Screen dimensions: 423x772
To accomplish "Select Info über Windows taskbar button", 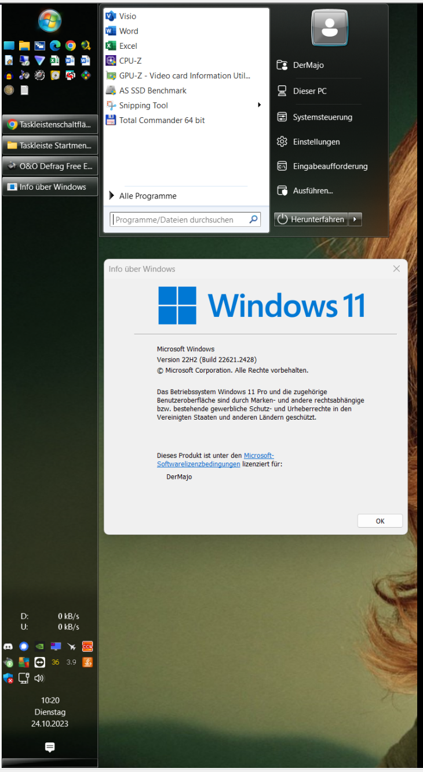I will [x=50, y=187].
